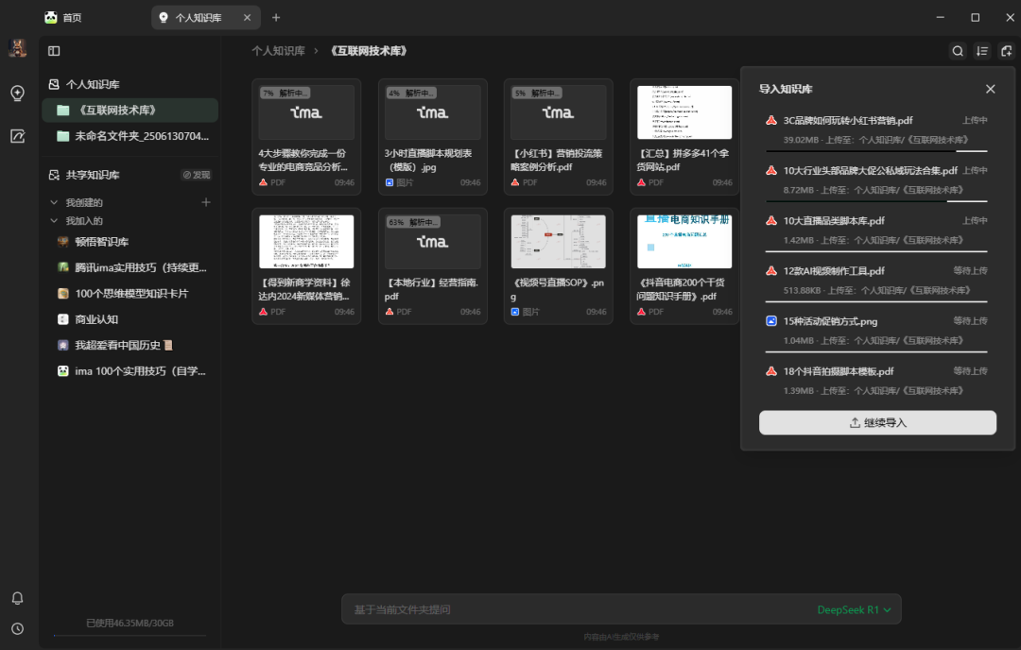
Task: Open the sort order icon
Action: (x=982, y=51)
